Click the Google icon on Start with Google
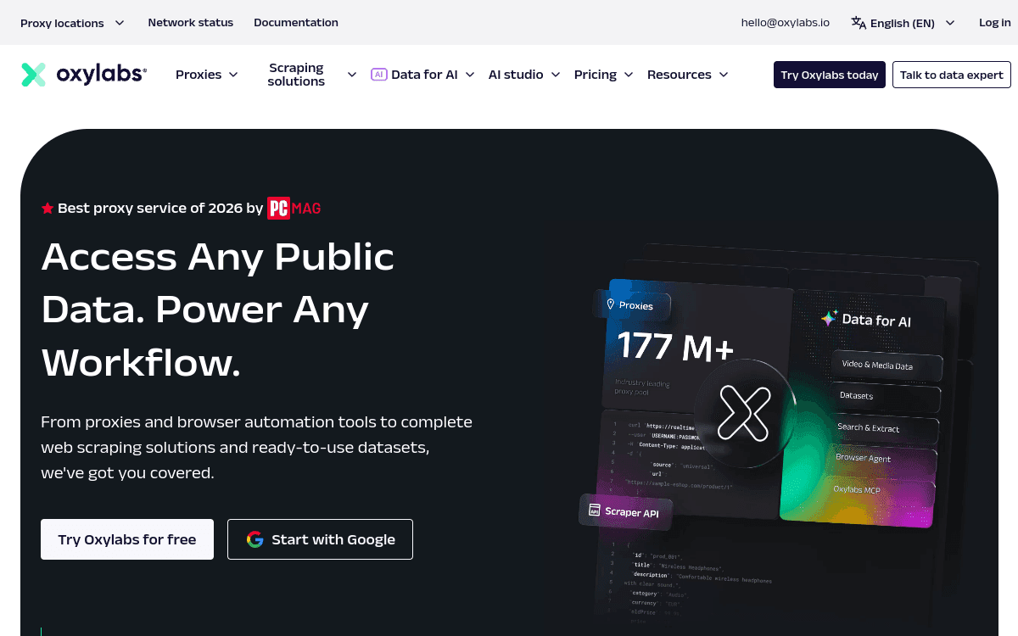1018x636 pixels. point(255,539)
